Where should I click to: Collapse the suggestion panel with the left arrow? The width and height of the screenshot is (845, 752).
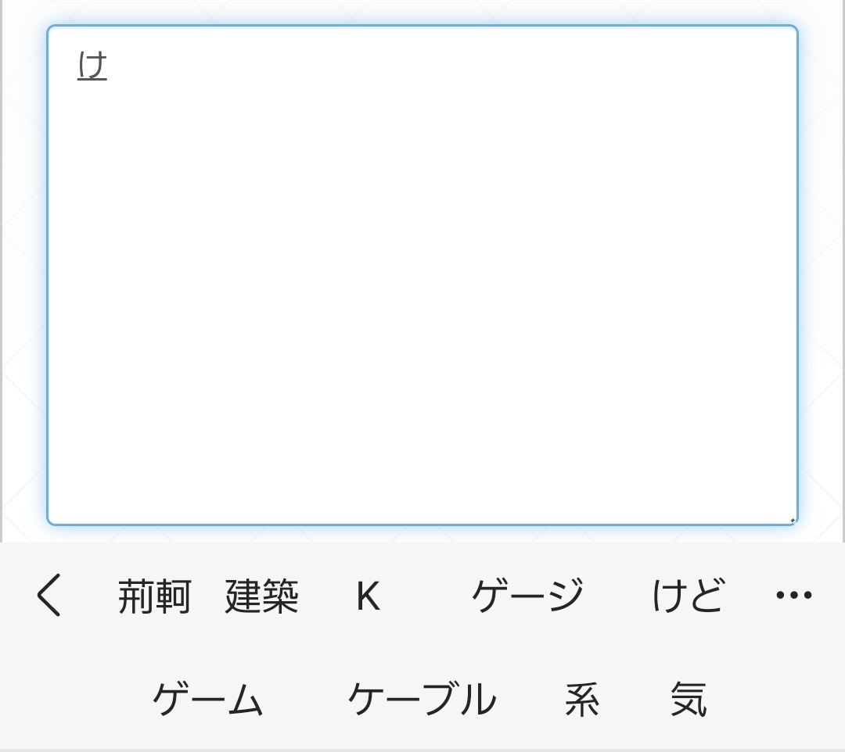point(49,596)
